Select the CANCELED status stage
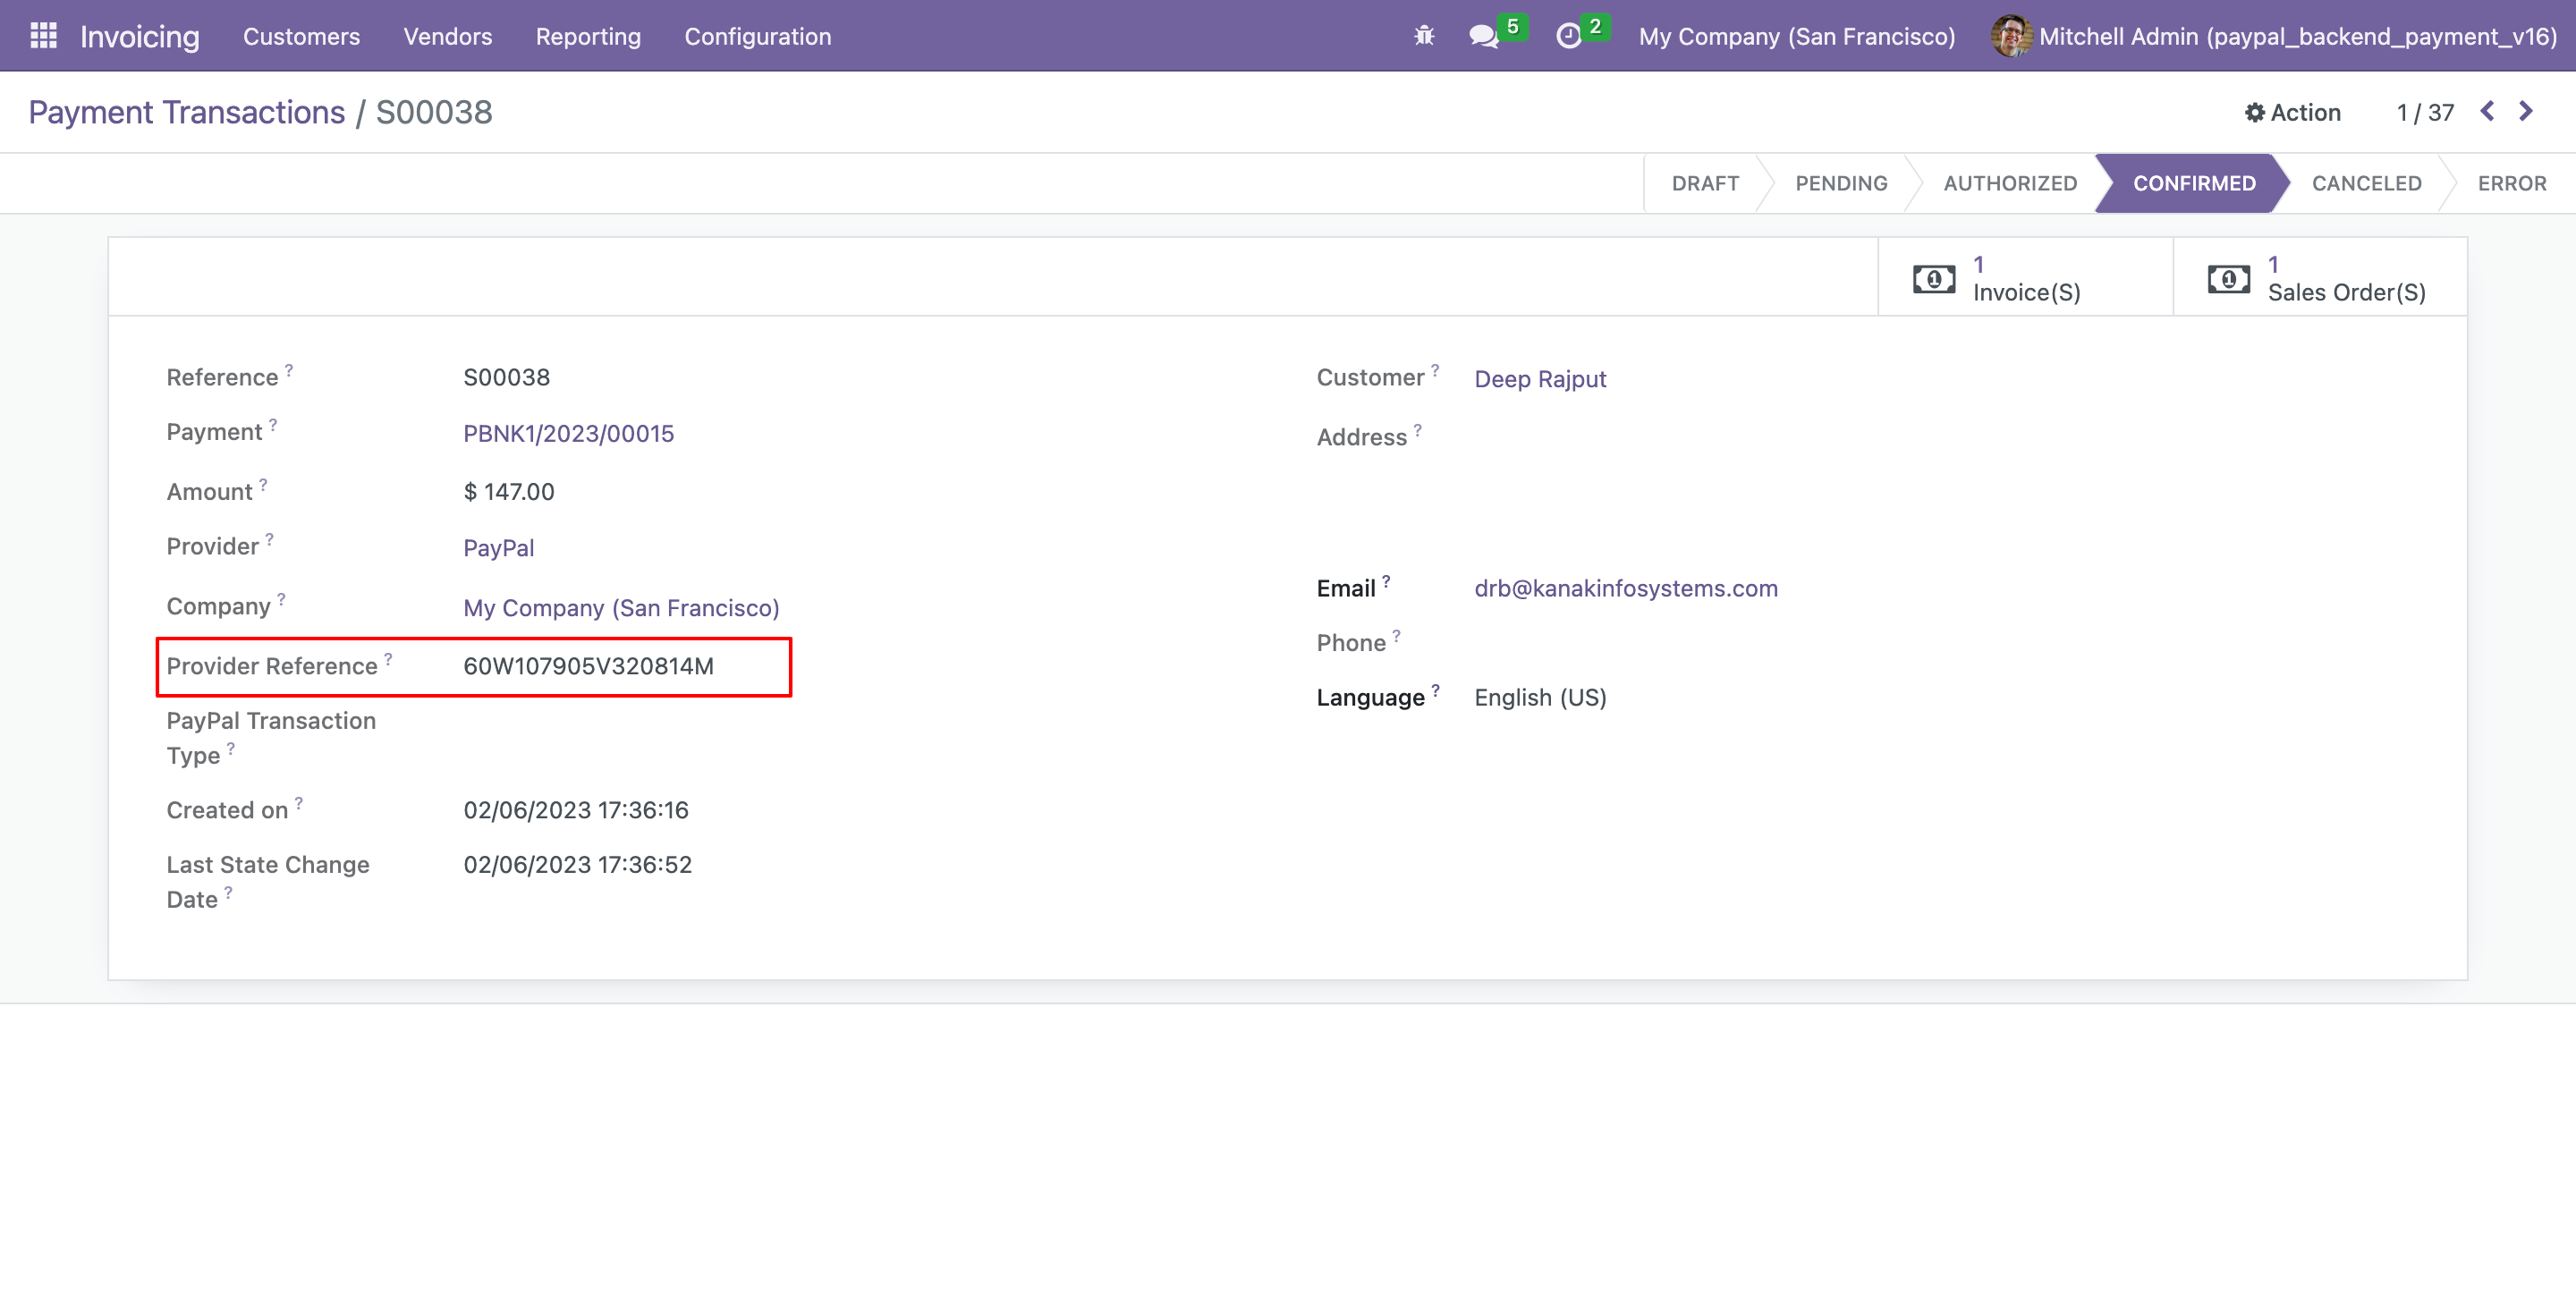Screen dimensions: 2576x1295 2366,183
